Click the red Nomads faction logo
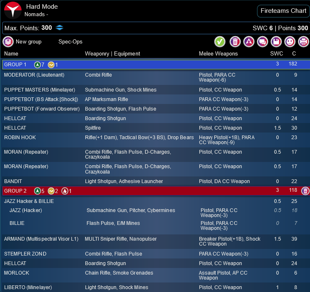Viewport: 310px width, 292px height. point(13,10)
